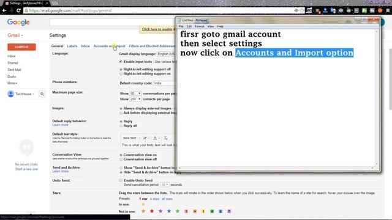Select Right-to-left editing support off
392x220 pixels.
pyautogui.click(x=121, y=69)
